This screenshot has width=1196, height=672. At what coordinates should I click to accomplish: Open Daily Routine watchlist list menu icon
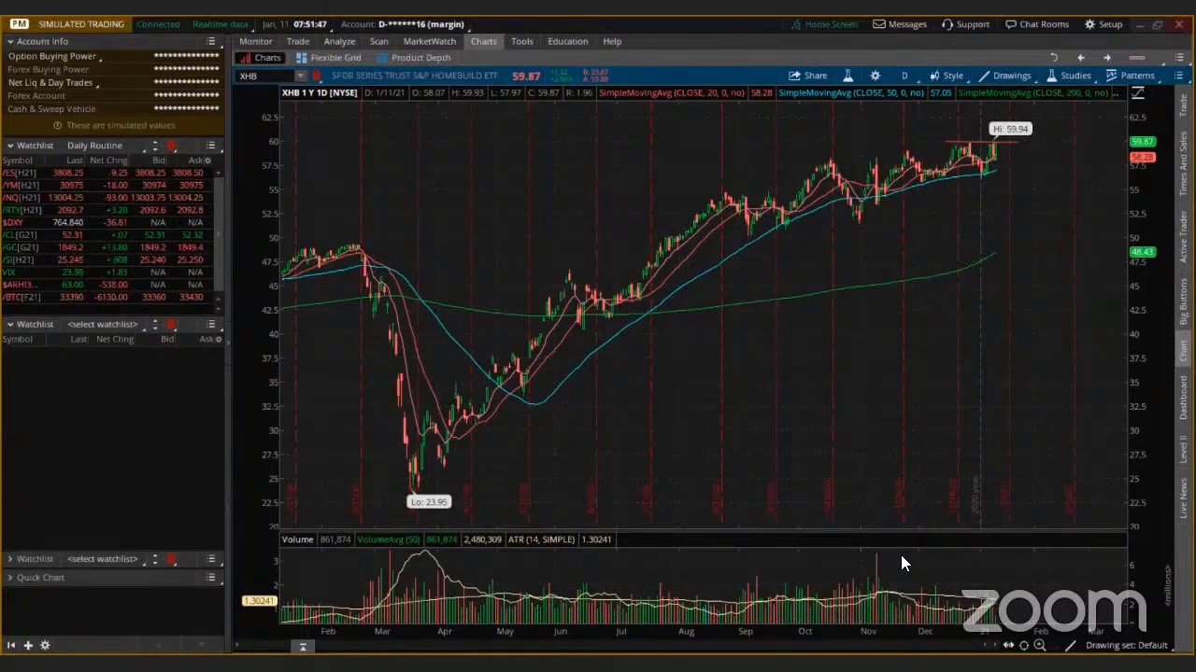coord(211,146)
